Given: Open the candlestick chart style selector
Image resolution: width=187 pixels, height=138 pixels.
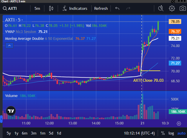Looking at the screenshot, I should coord(51,9).
